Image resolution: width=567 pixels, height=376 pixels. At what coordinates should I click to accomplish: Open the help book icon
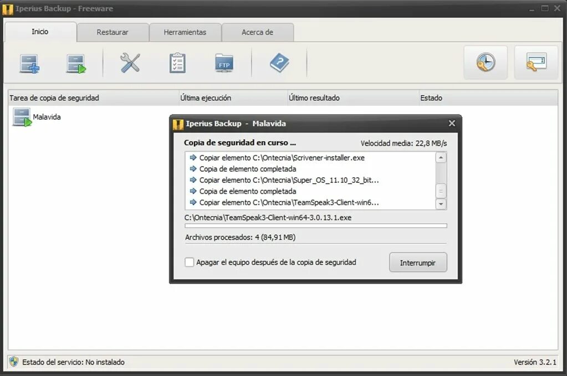click(x=279, y=63)
